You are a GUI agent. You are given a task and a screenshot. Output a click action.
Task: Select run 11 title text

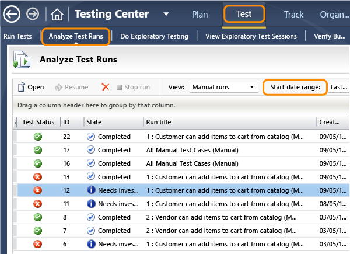click(225, 204)
